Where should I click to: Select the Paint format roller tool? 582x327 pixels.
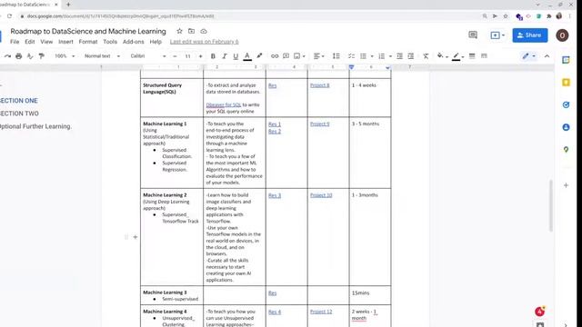tap(42, 56)
